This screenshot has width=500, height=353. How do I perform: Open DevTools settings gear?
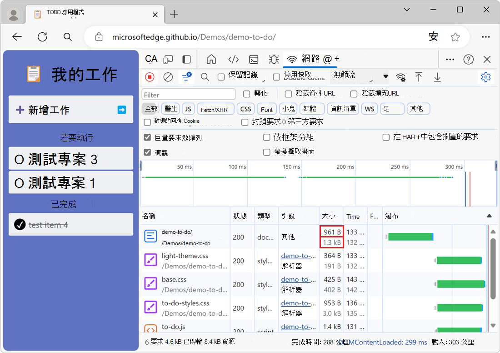click(x=486, y=77)
